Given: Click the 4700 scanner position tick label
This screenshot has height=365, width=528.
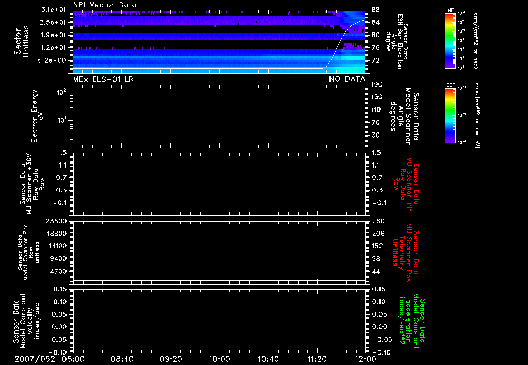Looking at the screenshot, I should click(x=58, y=271).
